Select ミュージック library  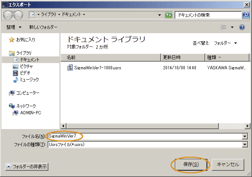click(26, 80)
